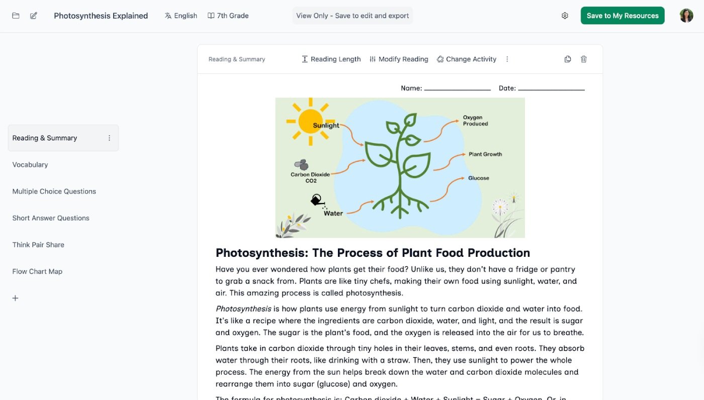The image size is (704, 400).
Task: Open the folder icon in top bar
Action: coord(16,16)
